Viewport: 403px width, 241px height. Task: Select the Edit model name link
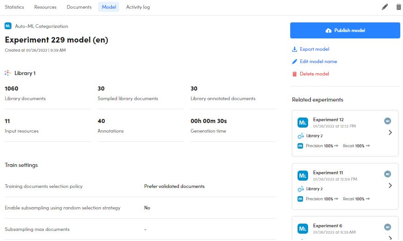pos(318,62)
